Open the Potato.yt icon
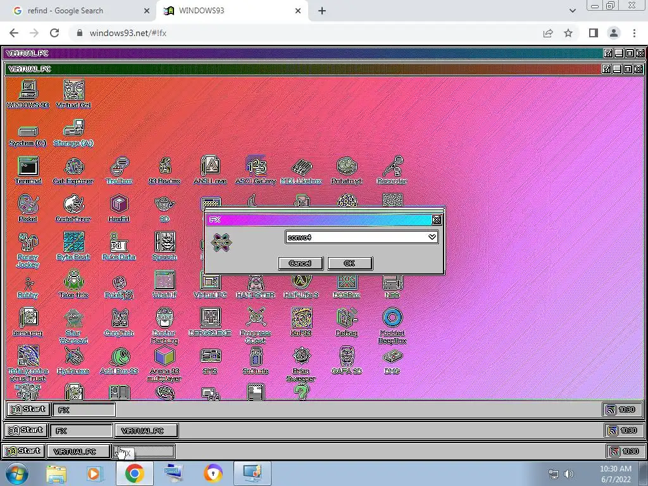Image resolution: width=648 pixels, height=486 pixels. (x=346, y=170)
